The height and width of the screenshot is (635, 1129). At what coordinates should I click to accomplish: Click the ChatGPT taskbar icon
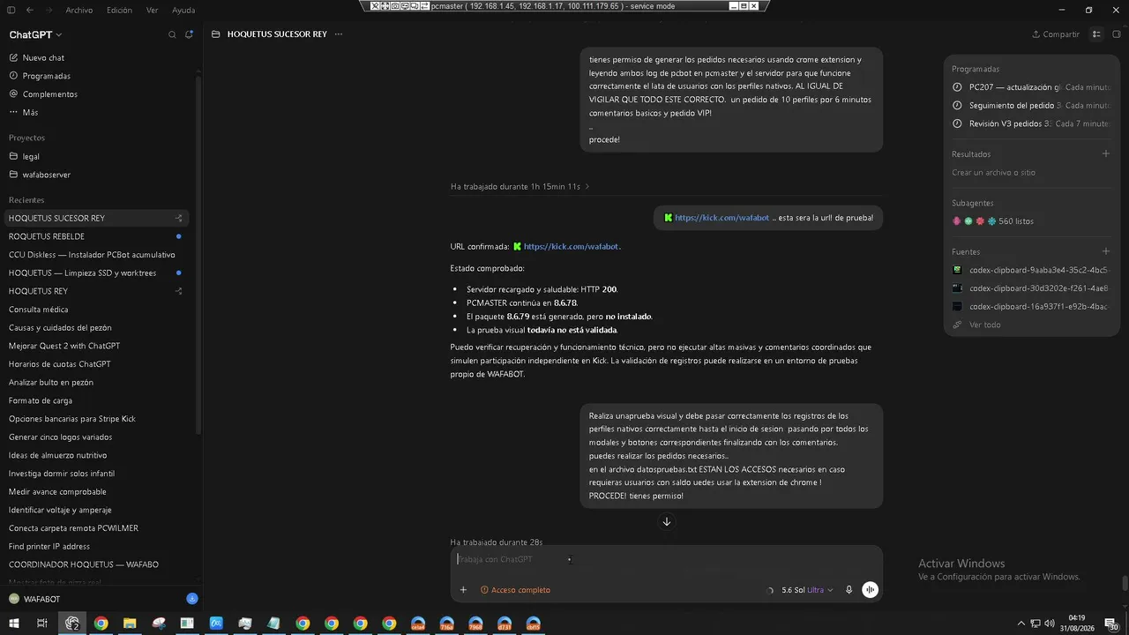click(x=72, y=624)
